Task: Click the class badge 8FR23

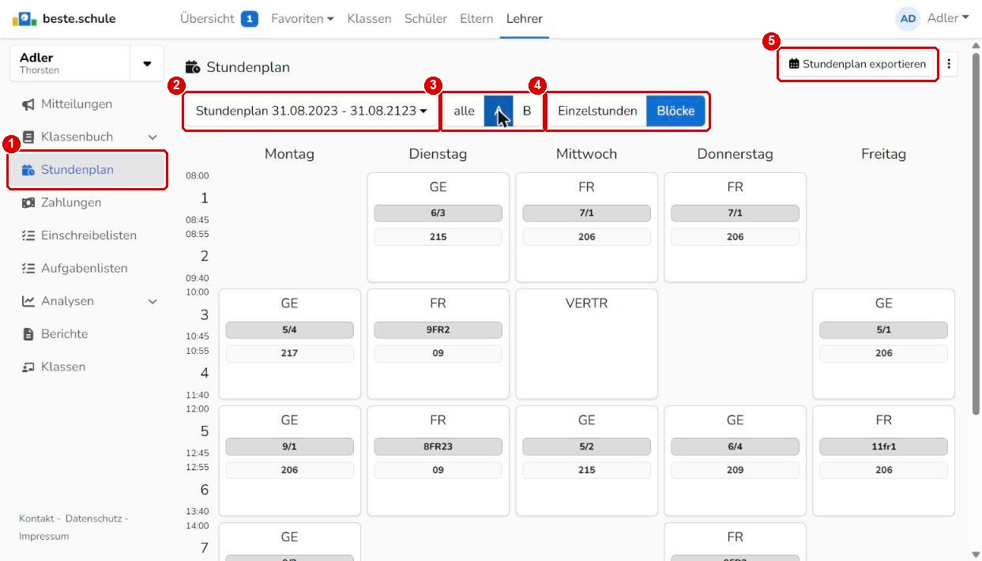Action: point(438,446)
